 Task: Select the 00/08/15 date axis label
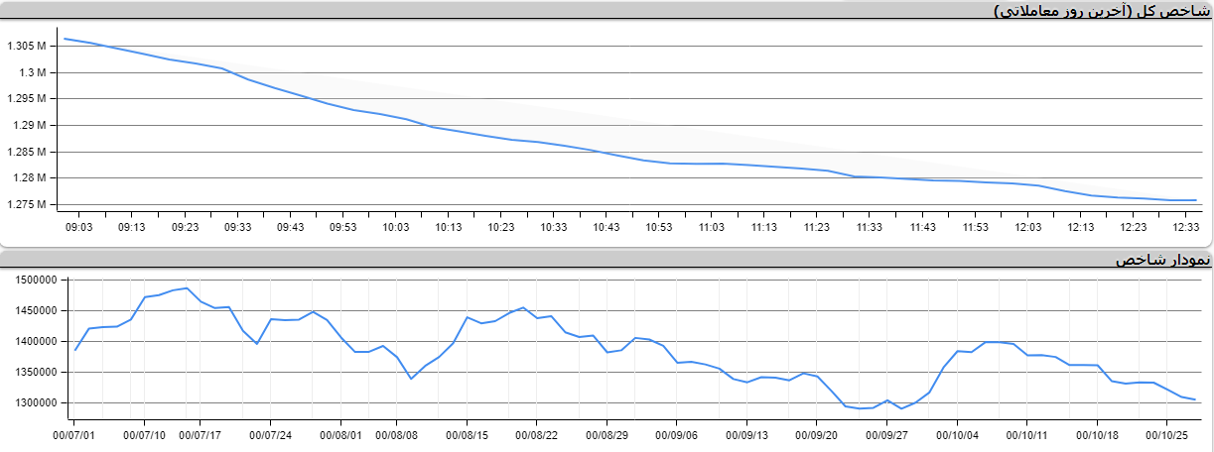click(x=466, y=433)
